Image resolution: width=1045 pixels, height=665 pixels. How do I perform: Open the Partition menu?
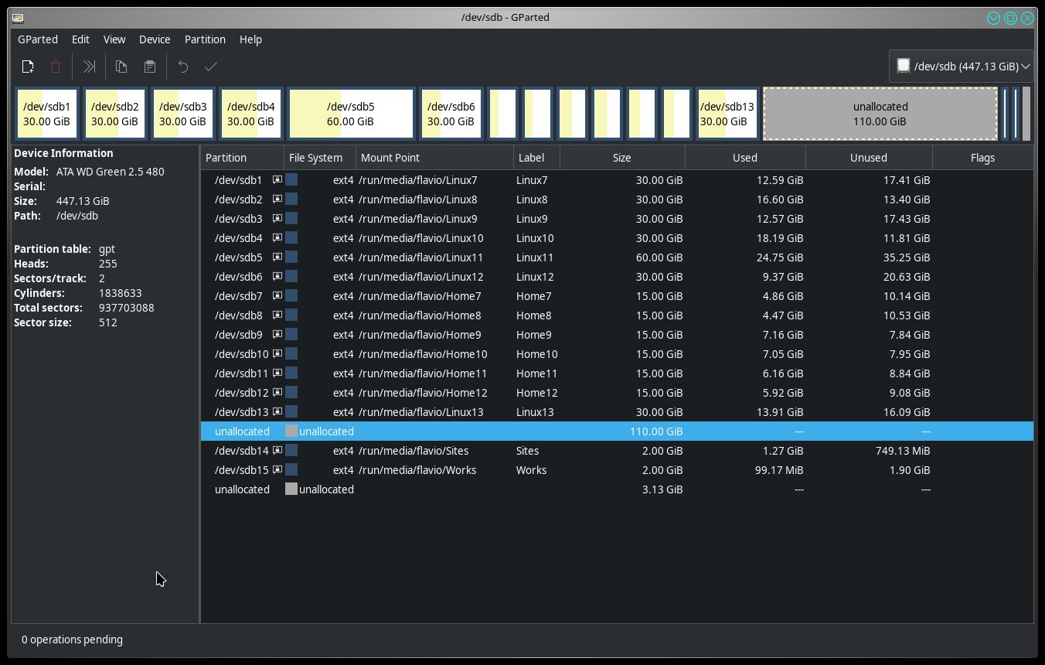(x=205, y=39)
